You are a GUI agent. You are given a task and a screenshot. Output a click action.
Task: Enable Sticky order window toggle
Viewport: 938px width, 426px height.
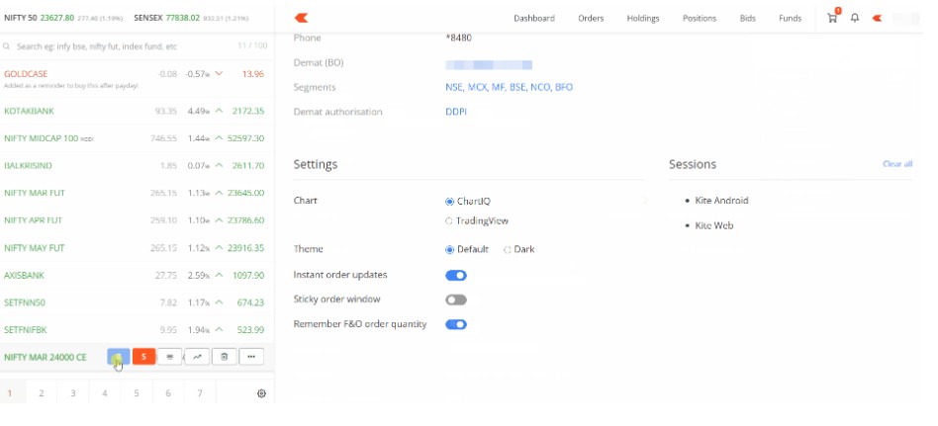tap(456, 299)
